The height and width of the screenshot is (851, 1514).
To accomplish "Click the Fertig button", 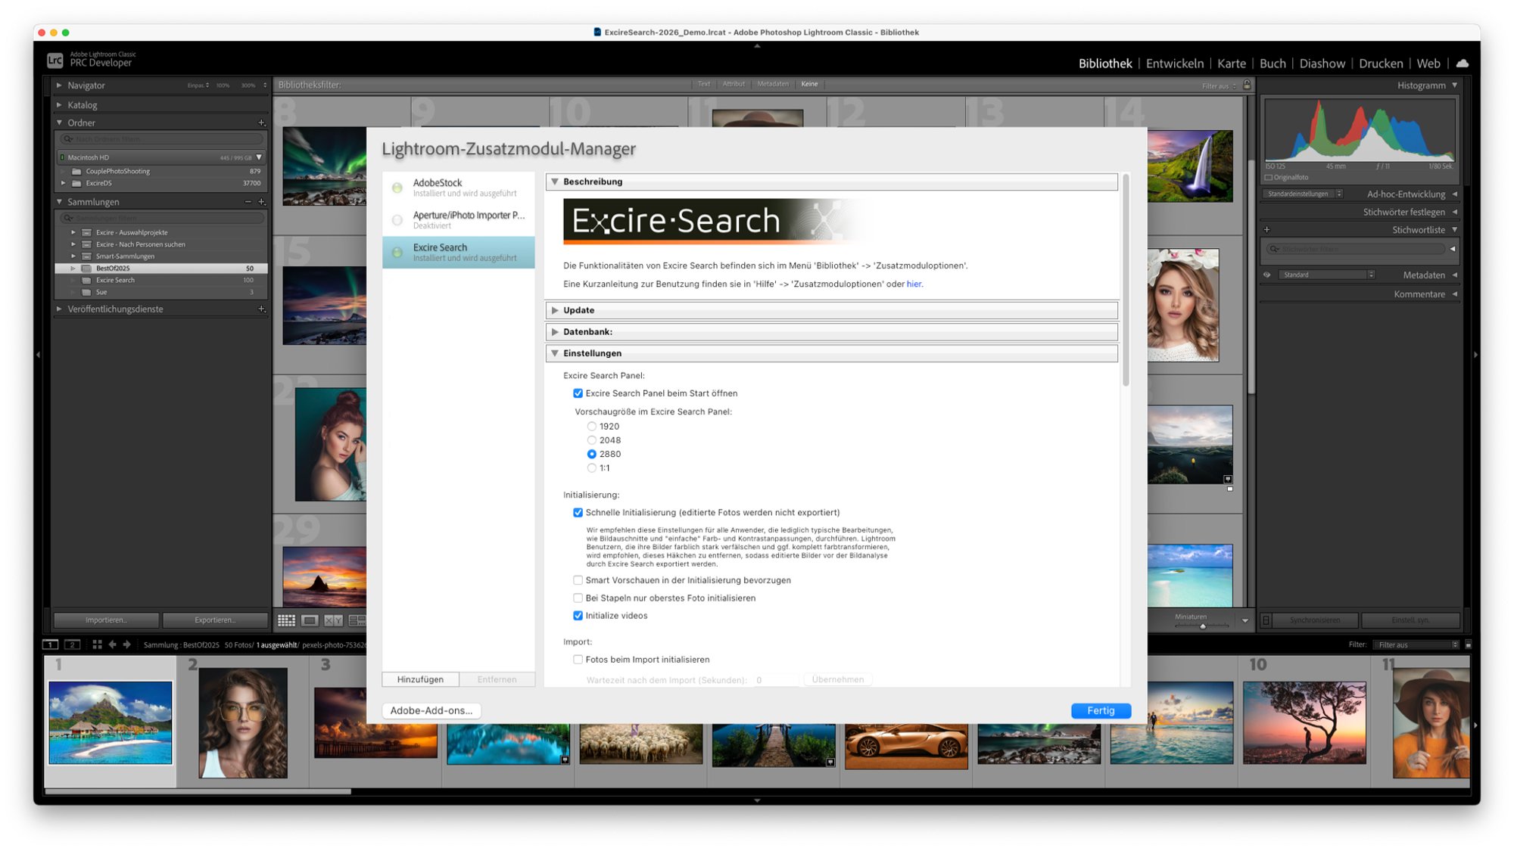I will 1101,711.
